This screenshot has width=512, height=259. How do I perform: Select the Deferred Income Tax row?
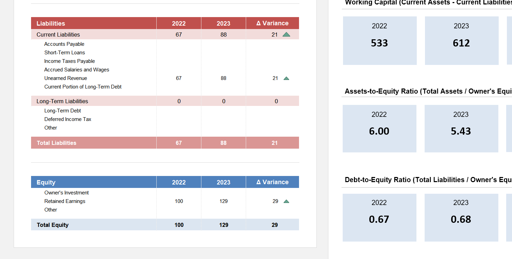[x=68, y=119]
